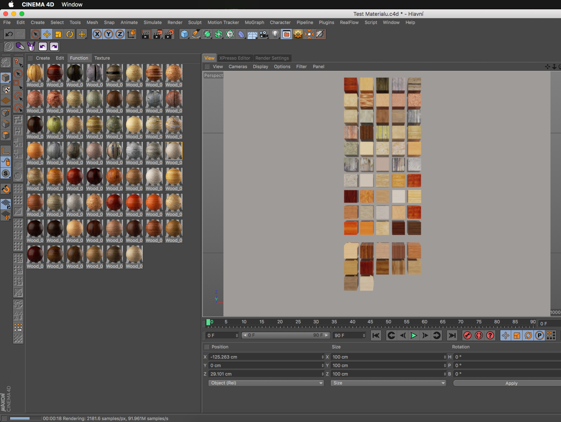Adjust Position X value stepper arrows
This screenshot has height=422, width=561.
[323, 357]
